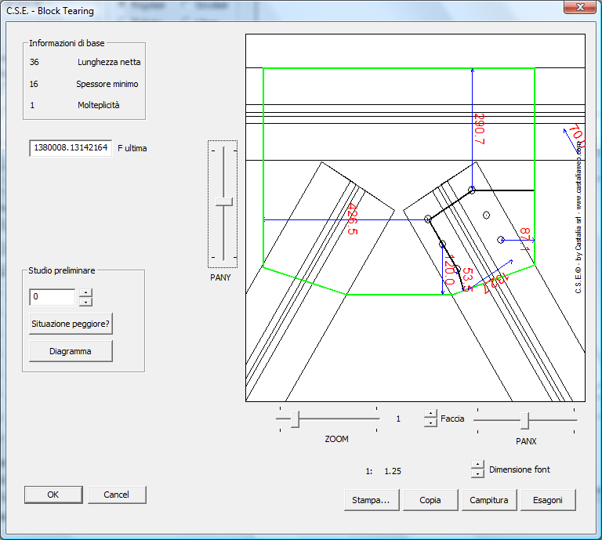
Task: Click the Molteplicità label
Action: tap(99, 105)
